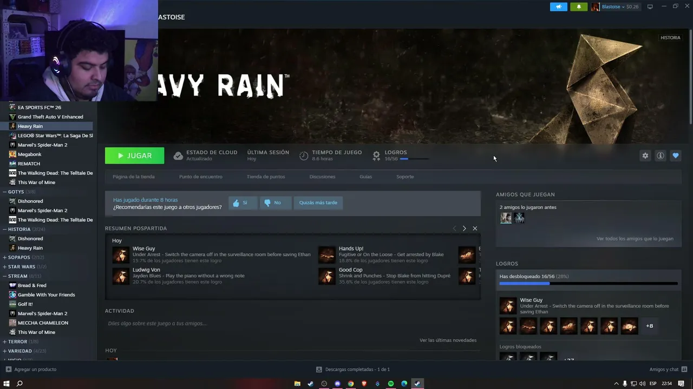
Task: Open Brave browser from the taskbar
Action: click(x=364, y=384)
